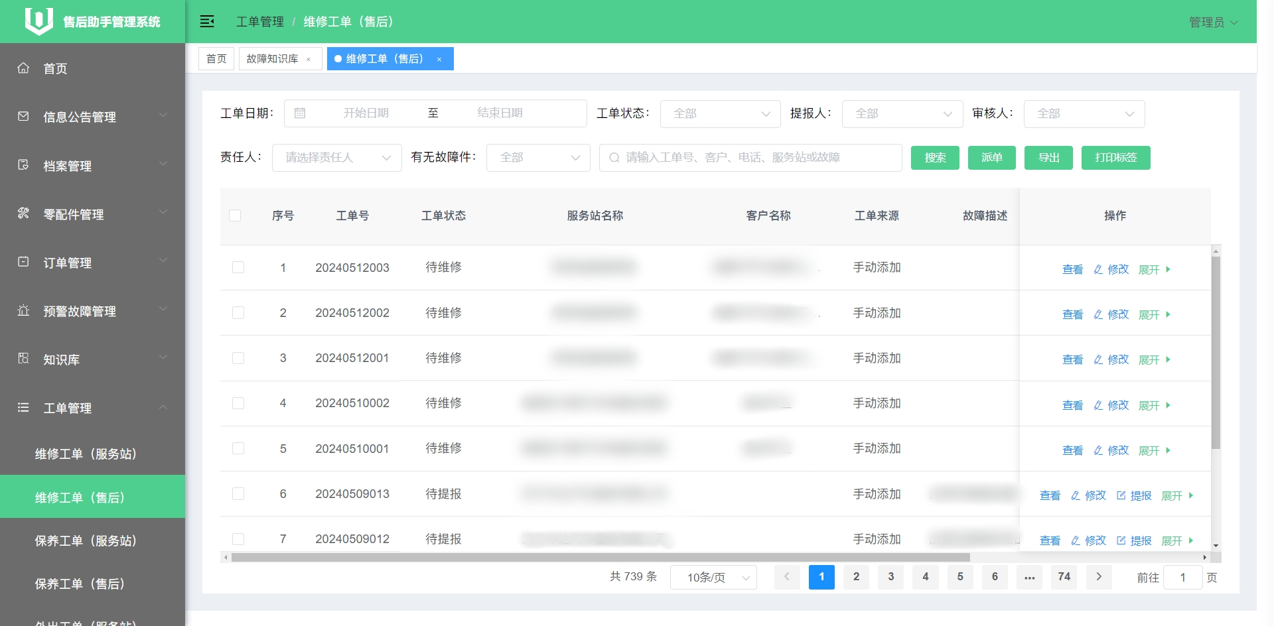Image resolution: width=1274 pixels, height=626 pixels.
Task: Switch to the 首页 tab
Action: point(216,59)
